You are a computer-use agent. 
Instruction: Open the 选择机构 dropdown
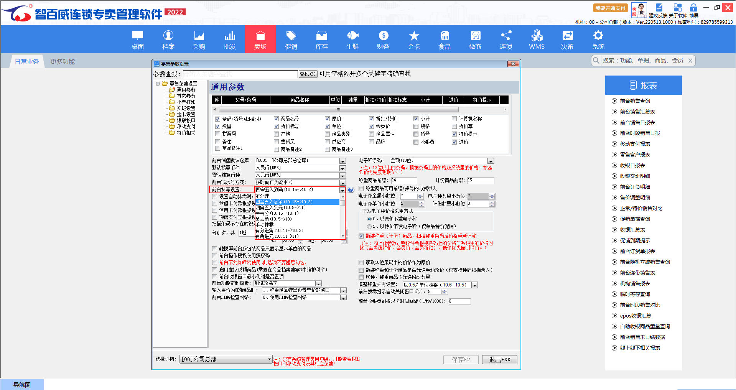pyautogui.click(x=269, y=359)
